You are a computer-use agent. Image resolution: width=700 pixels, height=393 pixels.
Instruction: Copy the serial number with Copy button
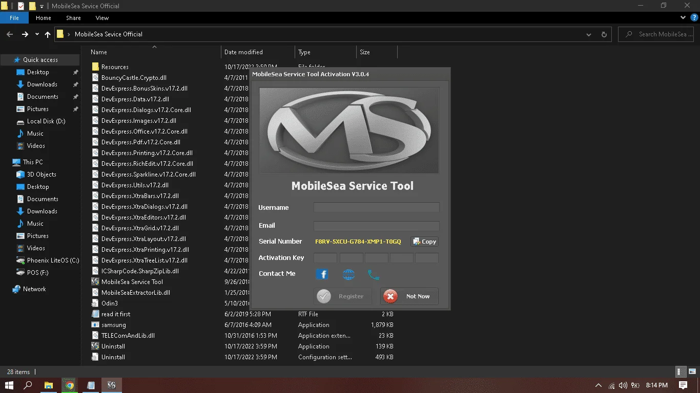424,242
